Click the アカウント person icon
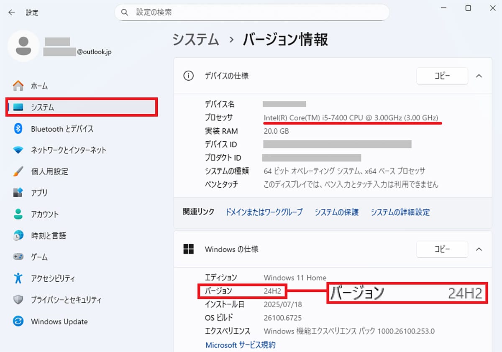This screenshot has width=502, height=352. 18,214
